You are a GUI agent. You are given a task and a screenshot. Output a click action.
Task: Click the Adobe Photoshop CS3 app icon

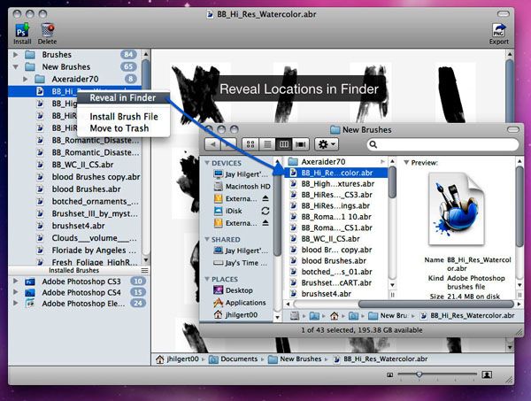pos(30,281)
